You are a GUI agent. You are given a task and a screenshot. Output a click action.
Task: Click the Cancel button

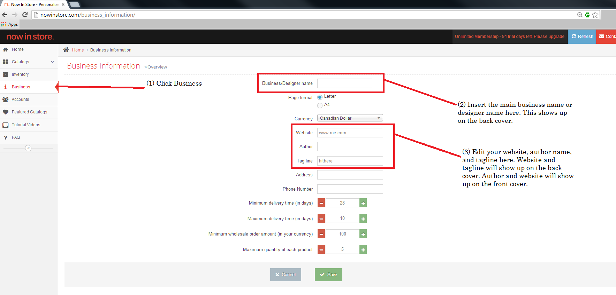pyautogui.click(x=285, y=274)
